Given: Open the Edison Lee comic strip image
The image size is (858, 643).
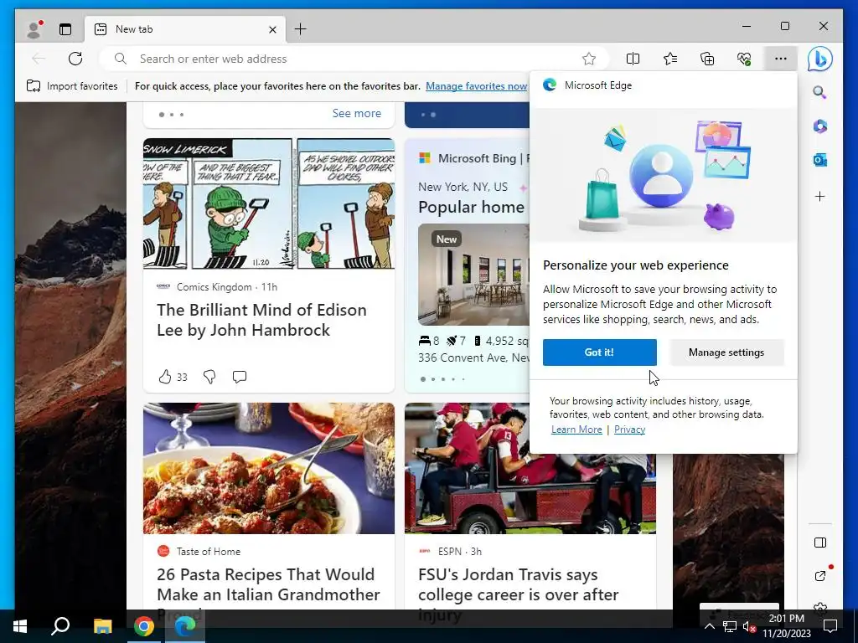Looking at the screenshot, I should tap(269, 204).
